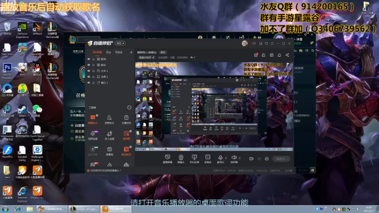Open the mode switch pill beside logo
The height and width of the screenshot is (213, 379).
120,44
